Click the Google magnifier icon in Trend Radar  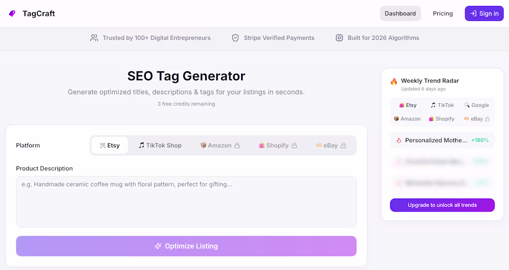coord(468,105)
